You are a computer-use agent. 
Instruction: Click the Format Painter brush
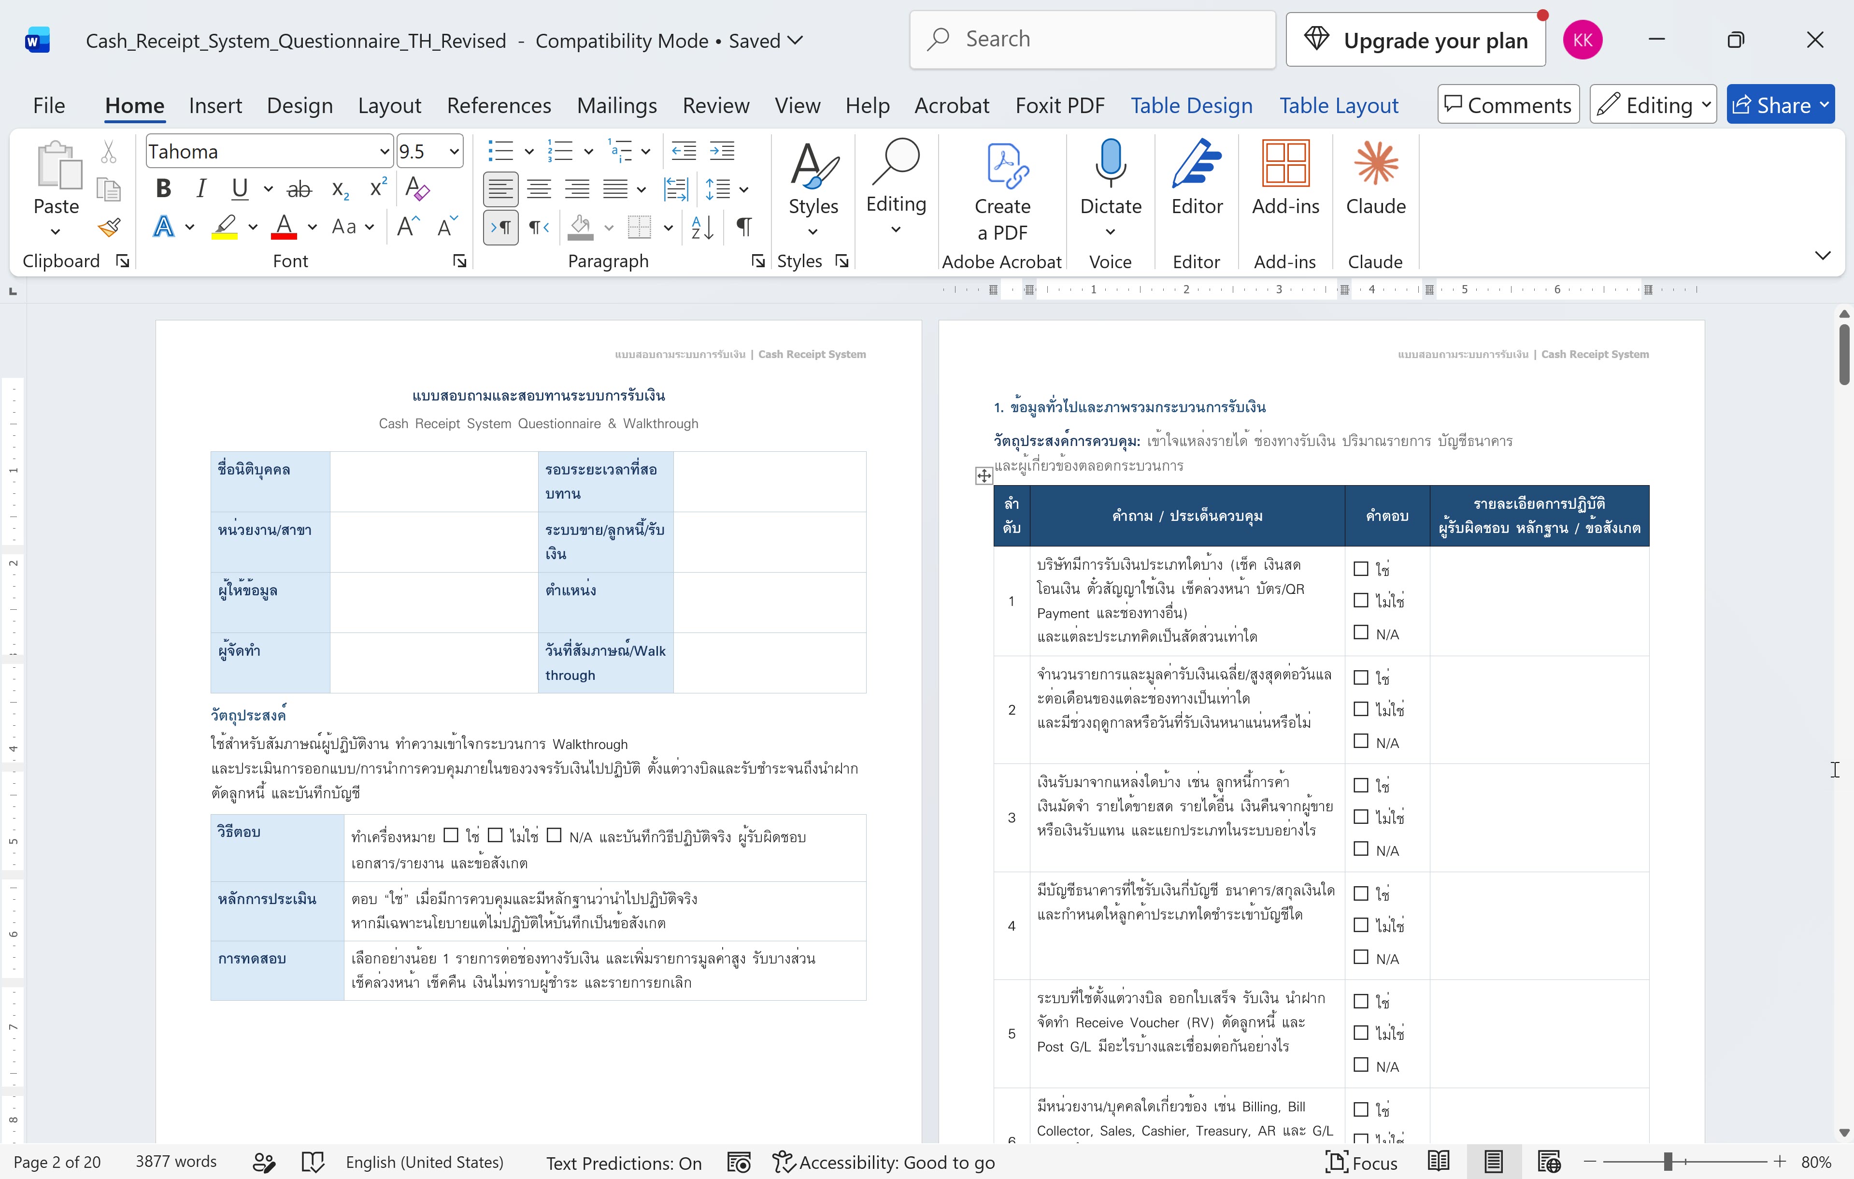[x=109, y=227]
